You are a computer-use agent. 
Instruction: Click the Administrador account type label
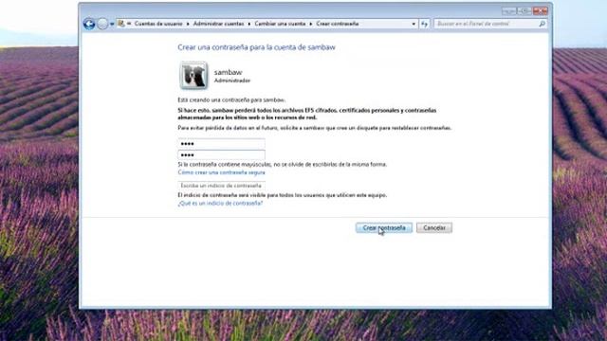232,81
